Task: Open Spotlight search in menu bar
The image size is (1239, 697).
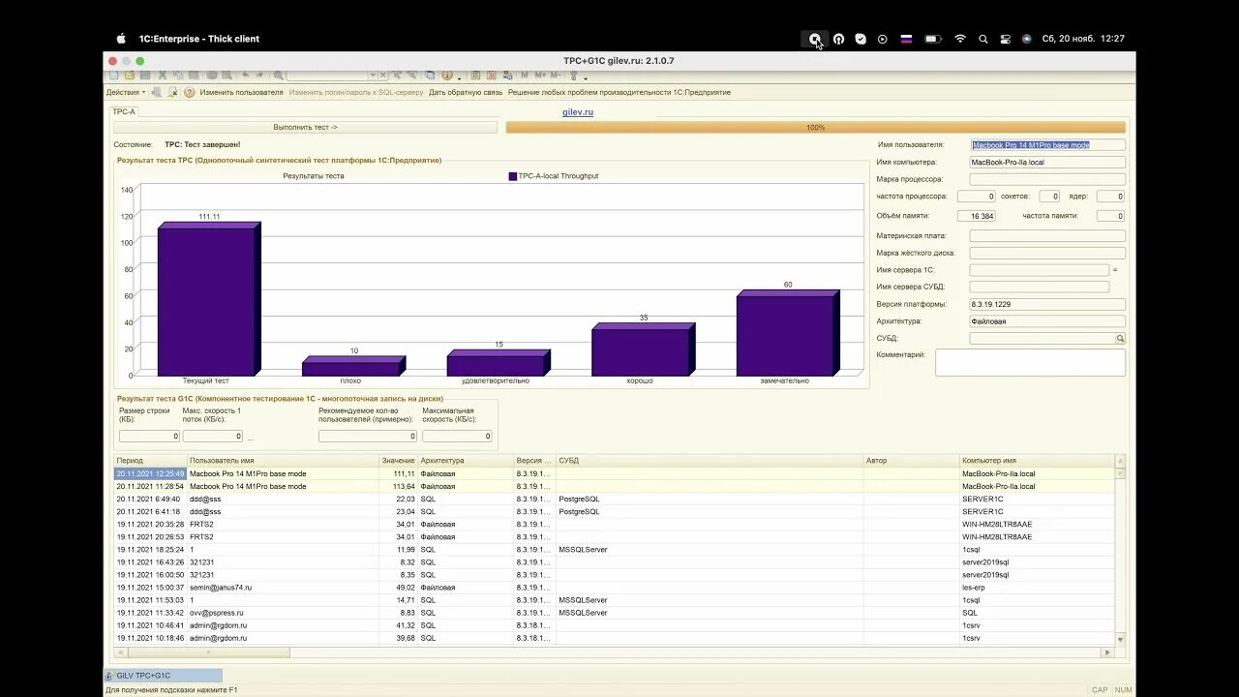Action: click(983, 39)
